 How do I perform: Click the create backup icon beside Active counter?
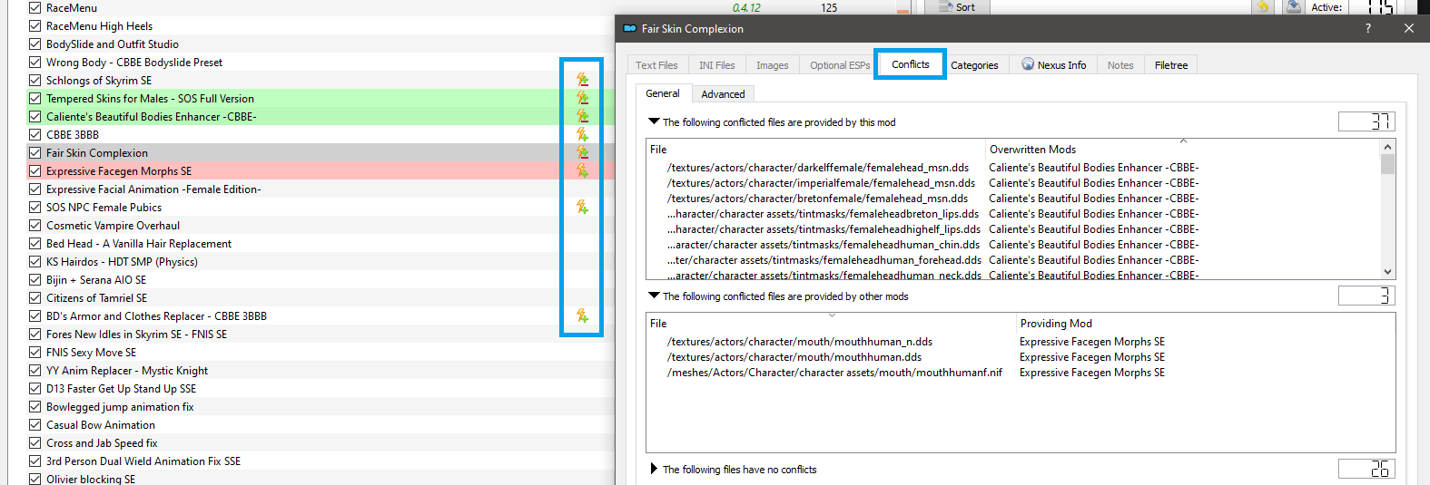pos(1294,6)
